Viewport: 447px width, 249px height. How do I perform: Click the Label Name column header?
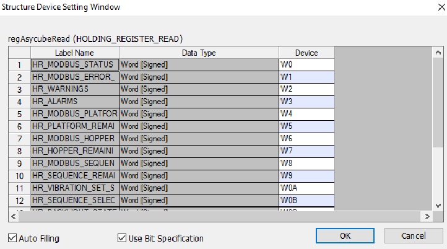pos(74,53)
